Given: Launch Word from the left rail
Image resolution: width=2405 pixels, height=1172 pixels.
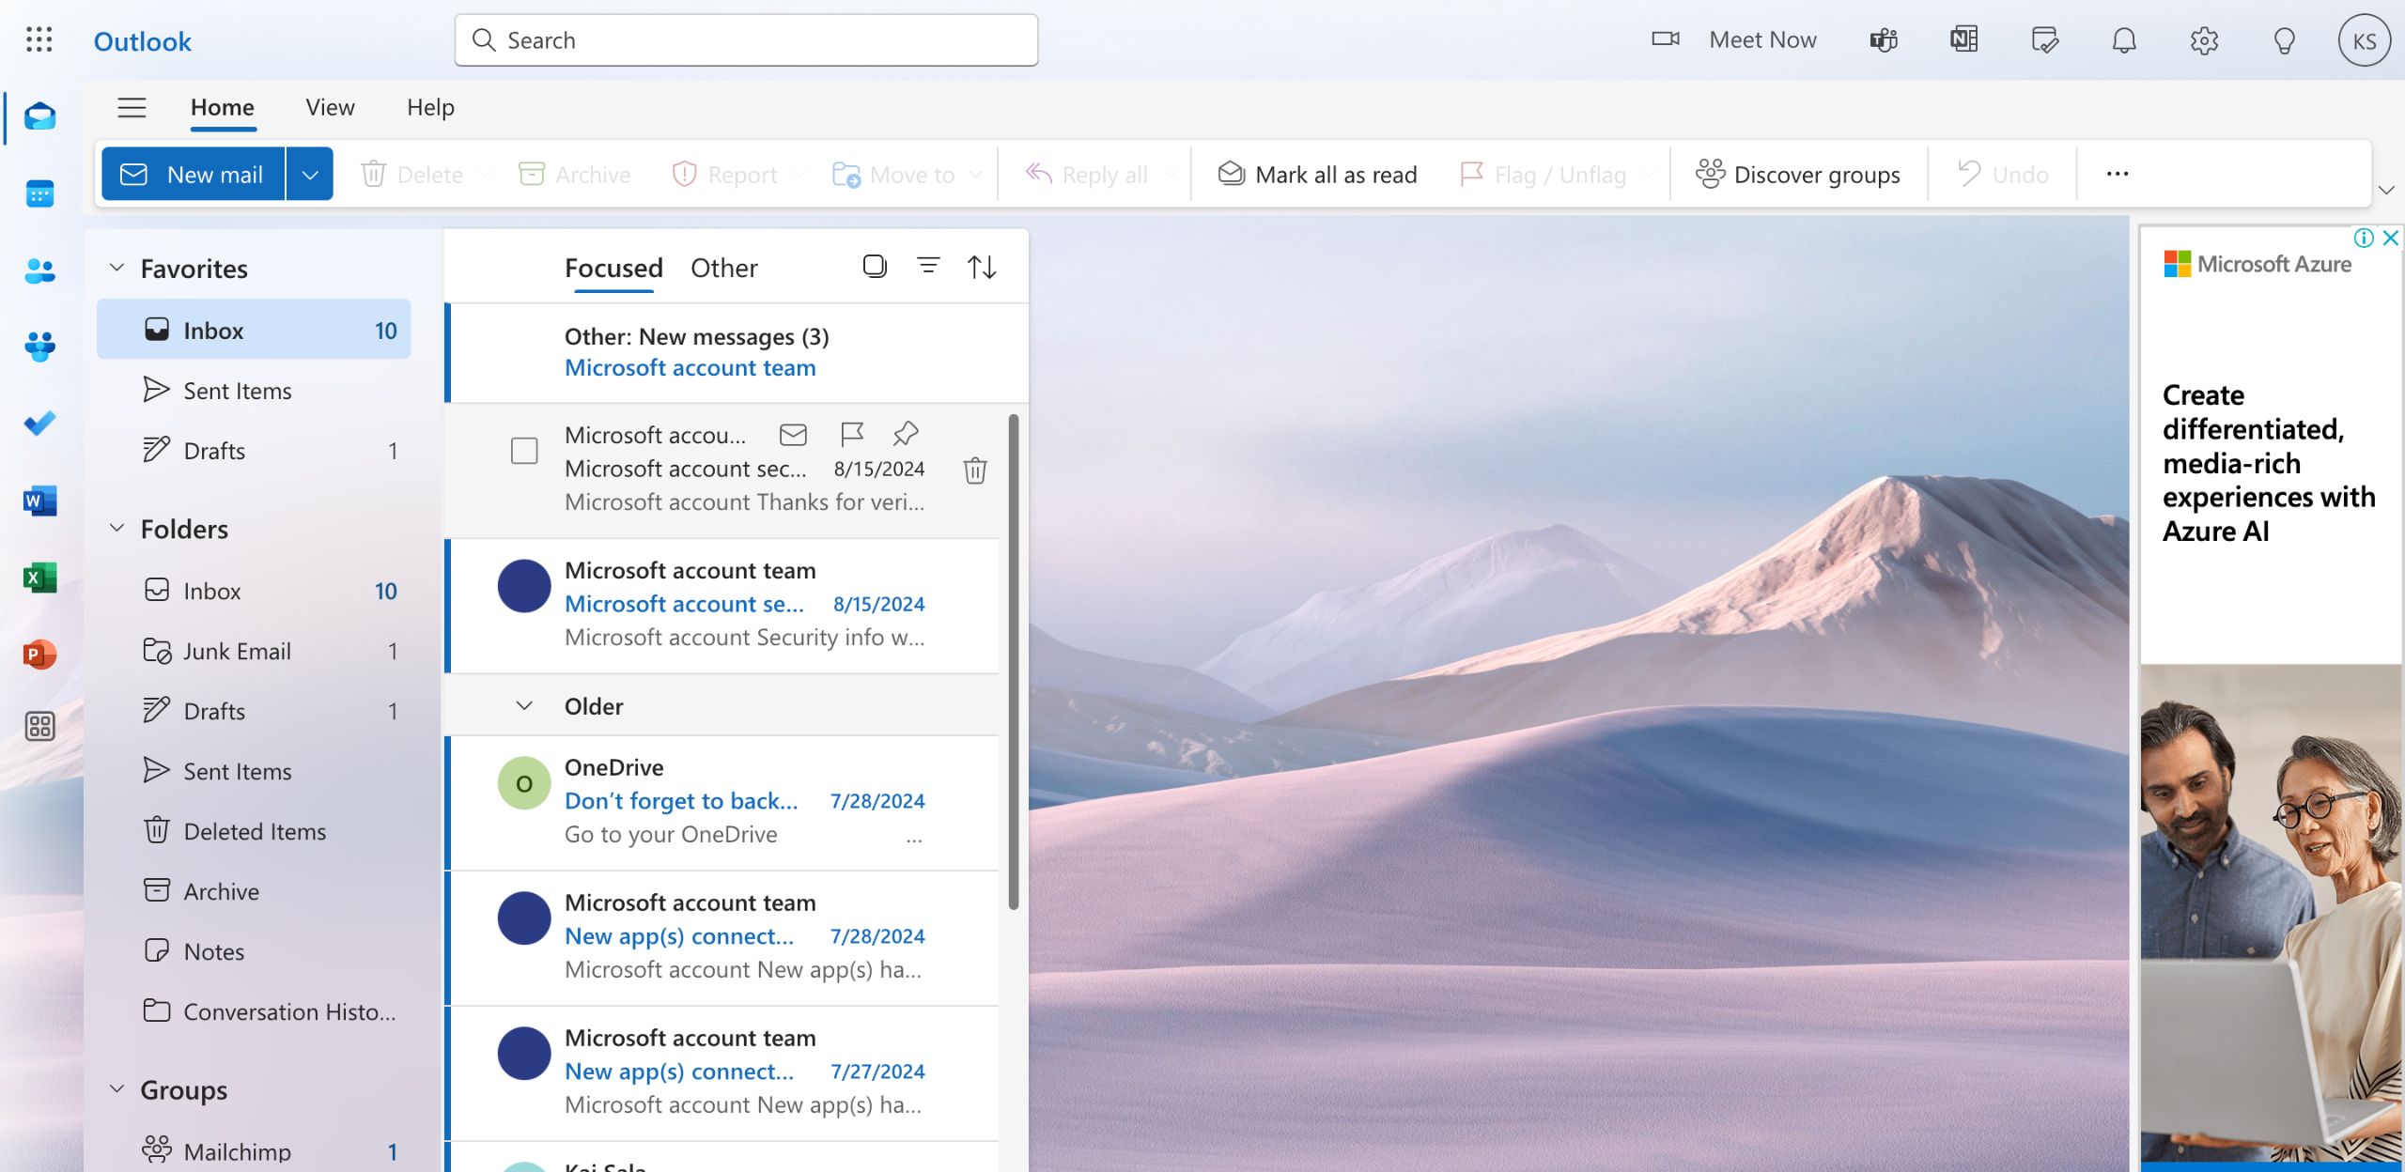Looking at the screenshot, I should pyautogui.click(x=39, y=501).
